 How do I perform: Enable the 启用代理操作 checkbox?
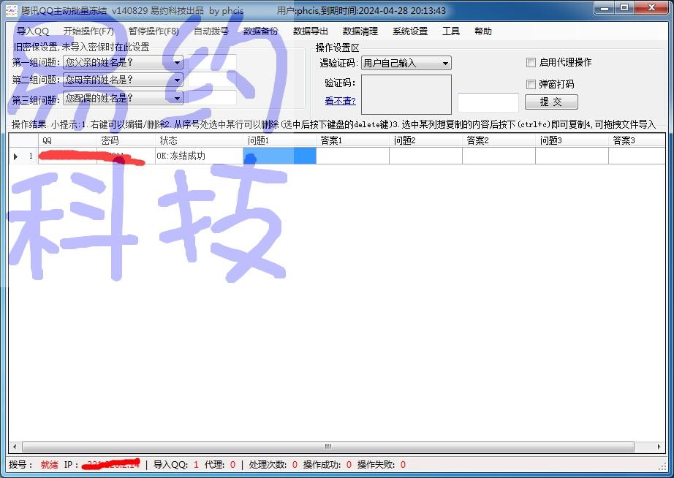pos(531,62)
